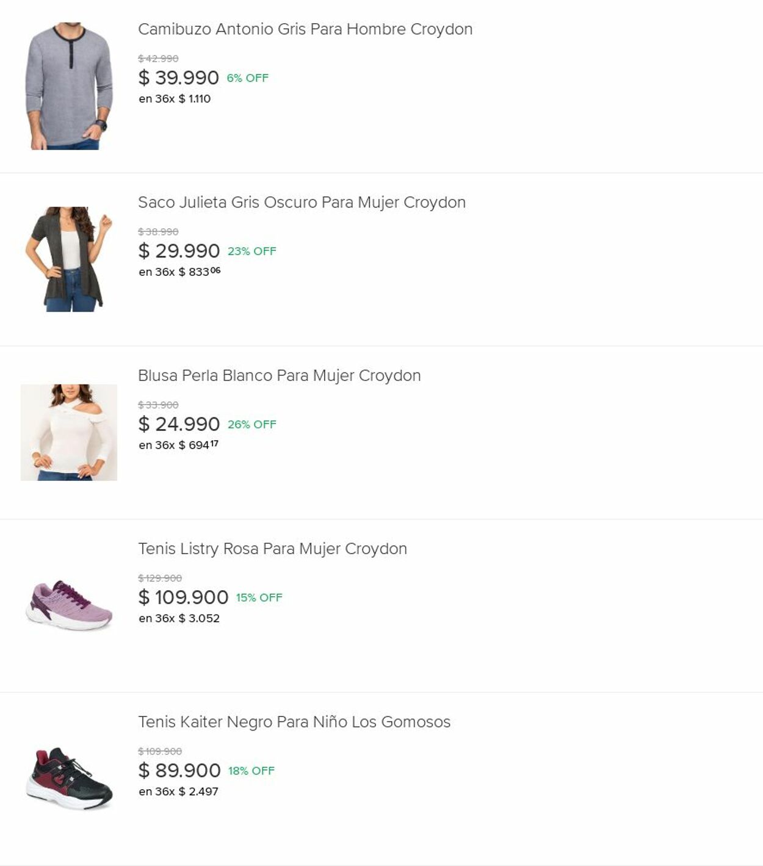This screenshot has height=866, width=763.
Task: Click the 23% OFF discount label
Action: (252, 251)
